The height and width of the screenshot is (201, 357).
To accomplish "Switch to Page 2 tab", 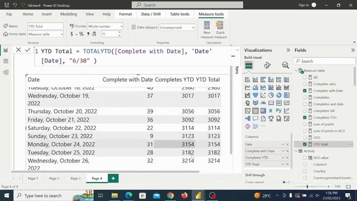I will tap(54, 179).
